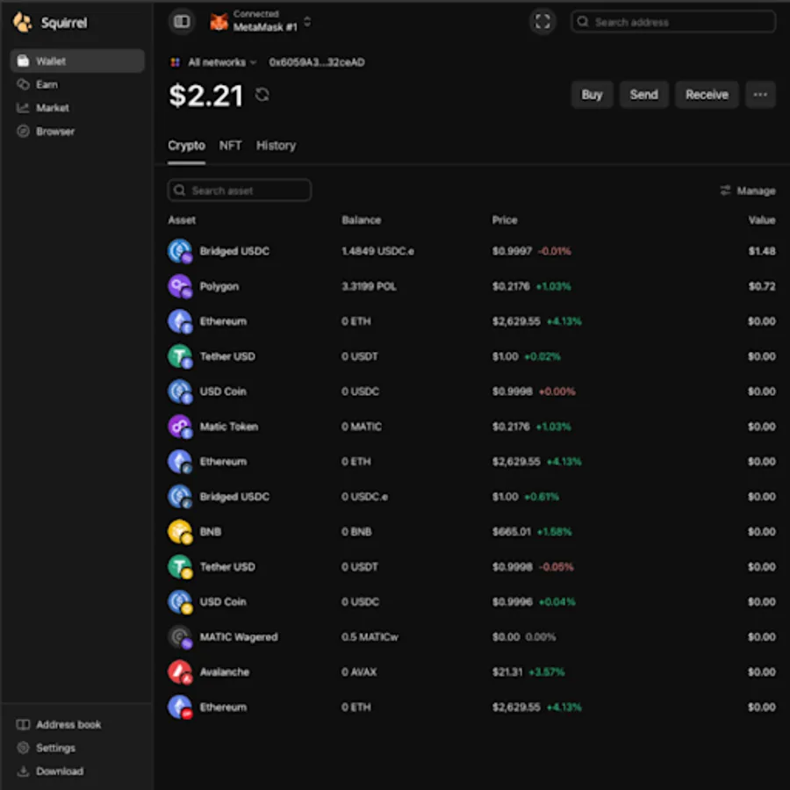Click the Receive button

[707, 94]
